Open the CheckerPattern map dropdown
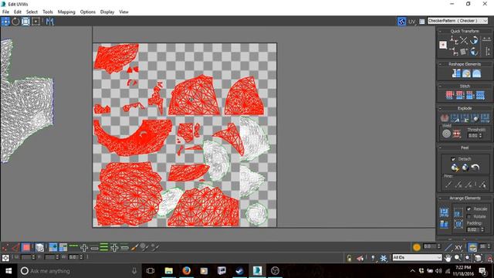 click(458, 21)
